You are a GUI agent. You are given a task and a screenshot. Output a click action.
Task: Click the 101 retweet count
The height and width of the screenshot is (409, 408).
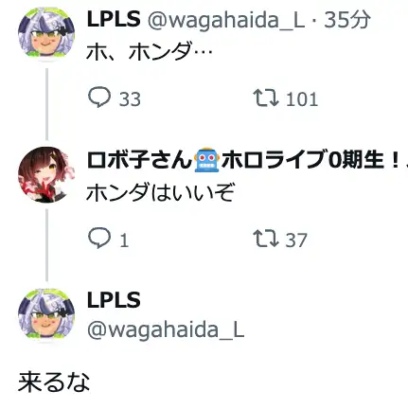click(302, 99)
